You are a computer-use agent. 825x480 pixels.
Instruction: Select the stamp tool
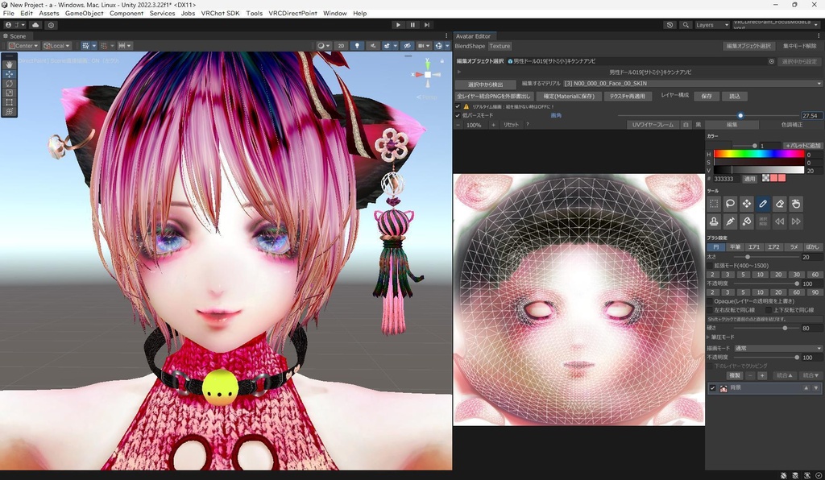tap(714, 221)
